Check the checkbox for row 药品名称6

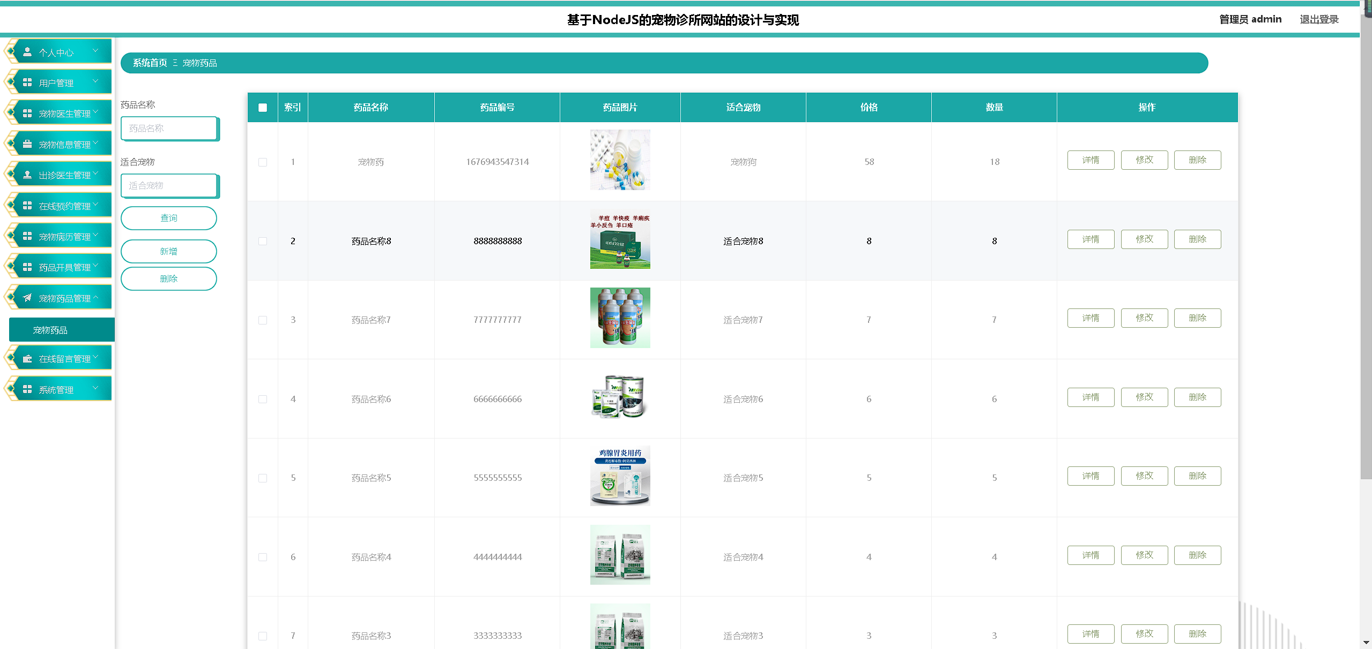tap(263, 399)
